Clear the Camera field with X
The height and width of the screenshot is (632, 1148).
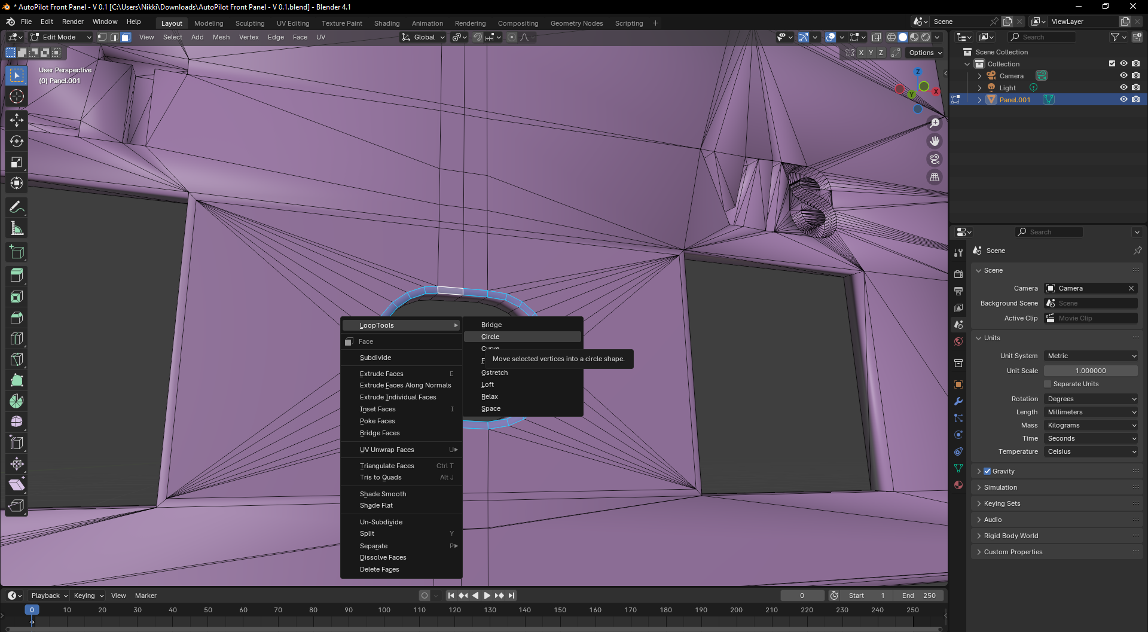coord(1131,288)
